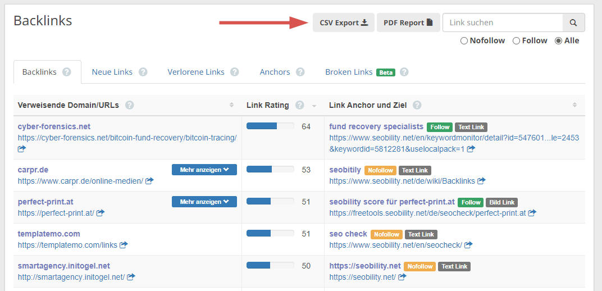Open external icon for cyber-forensics.net bitcoin-tracing URL
Screen dimensions: 602x291
coord(22,148)
